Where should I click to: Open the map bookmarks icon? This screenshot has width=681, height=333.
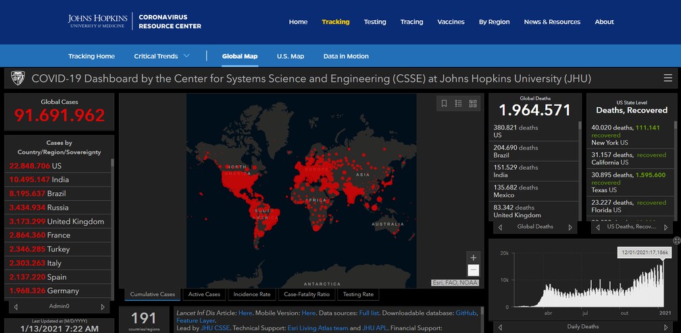(x=444, y=103)
